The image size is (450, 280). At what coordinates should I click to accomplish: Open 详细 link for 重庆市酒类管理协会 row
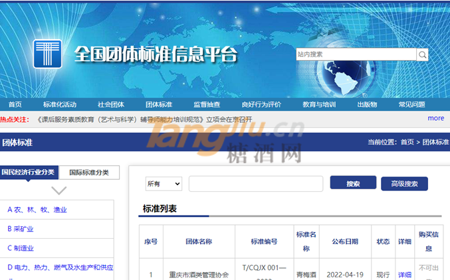coord(405,275)
